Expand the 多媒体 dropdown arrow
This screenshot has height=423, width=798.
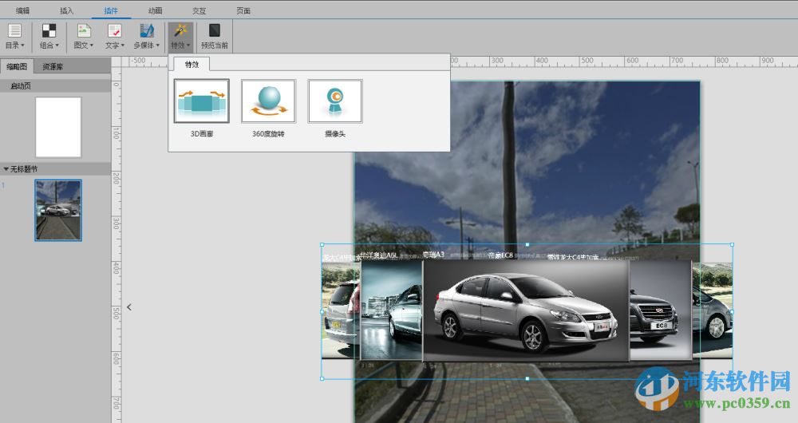pyautogui.click(x=158, y=45)
